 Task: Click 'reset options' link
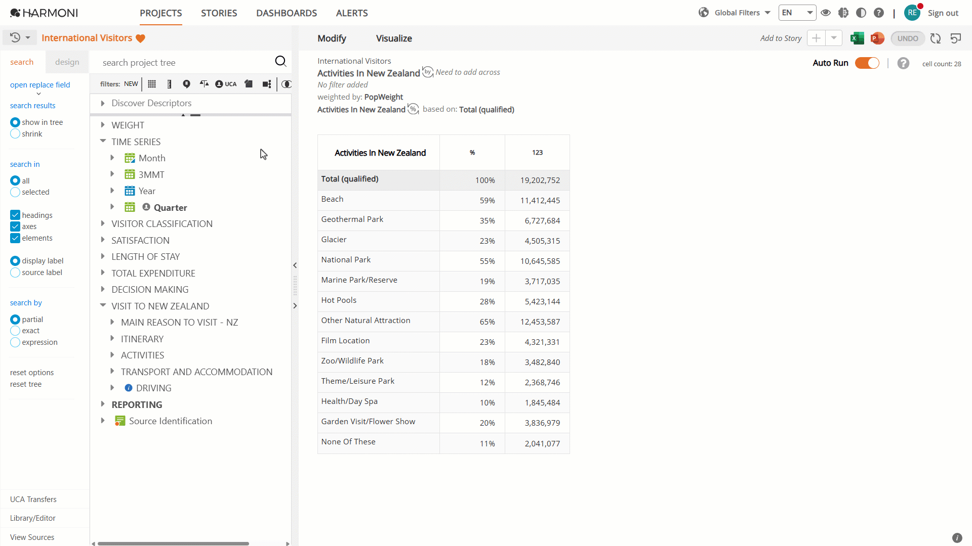coord(32,373)
